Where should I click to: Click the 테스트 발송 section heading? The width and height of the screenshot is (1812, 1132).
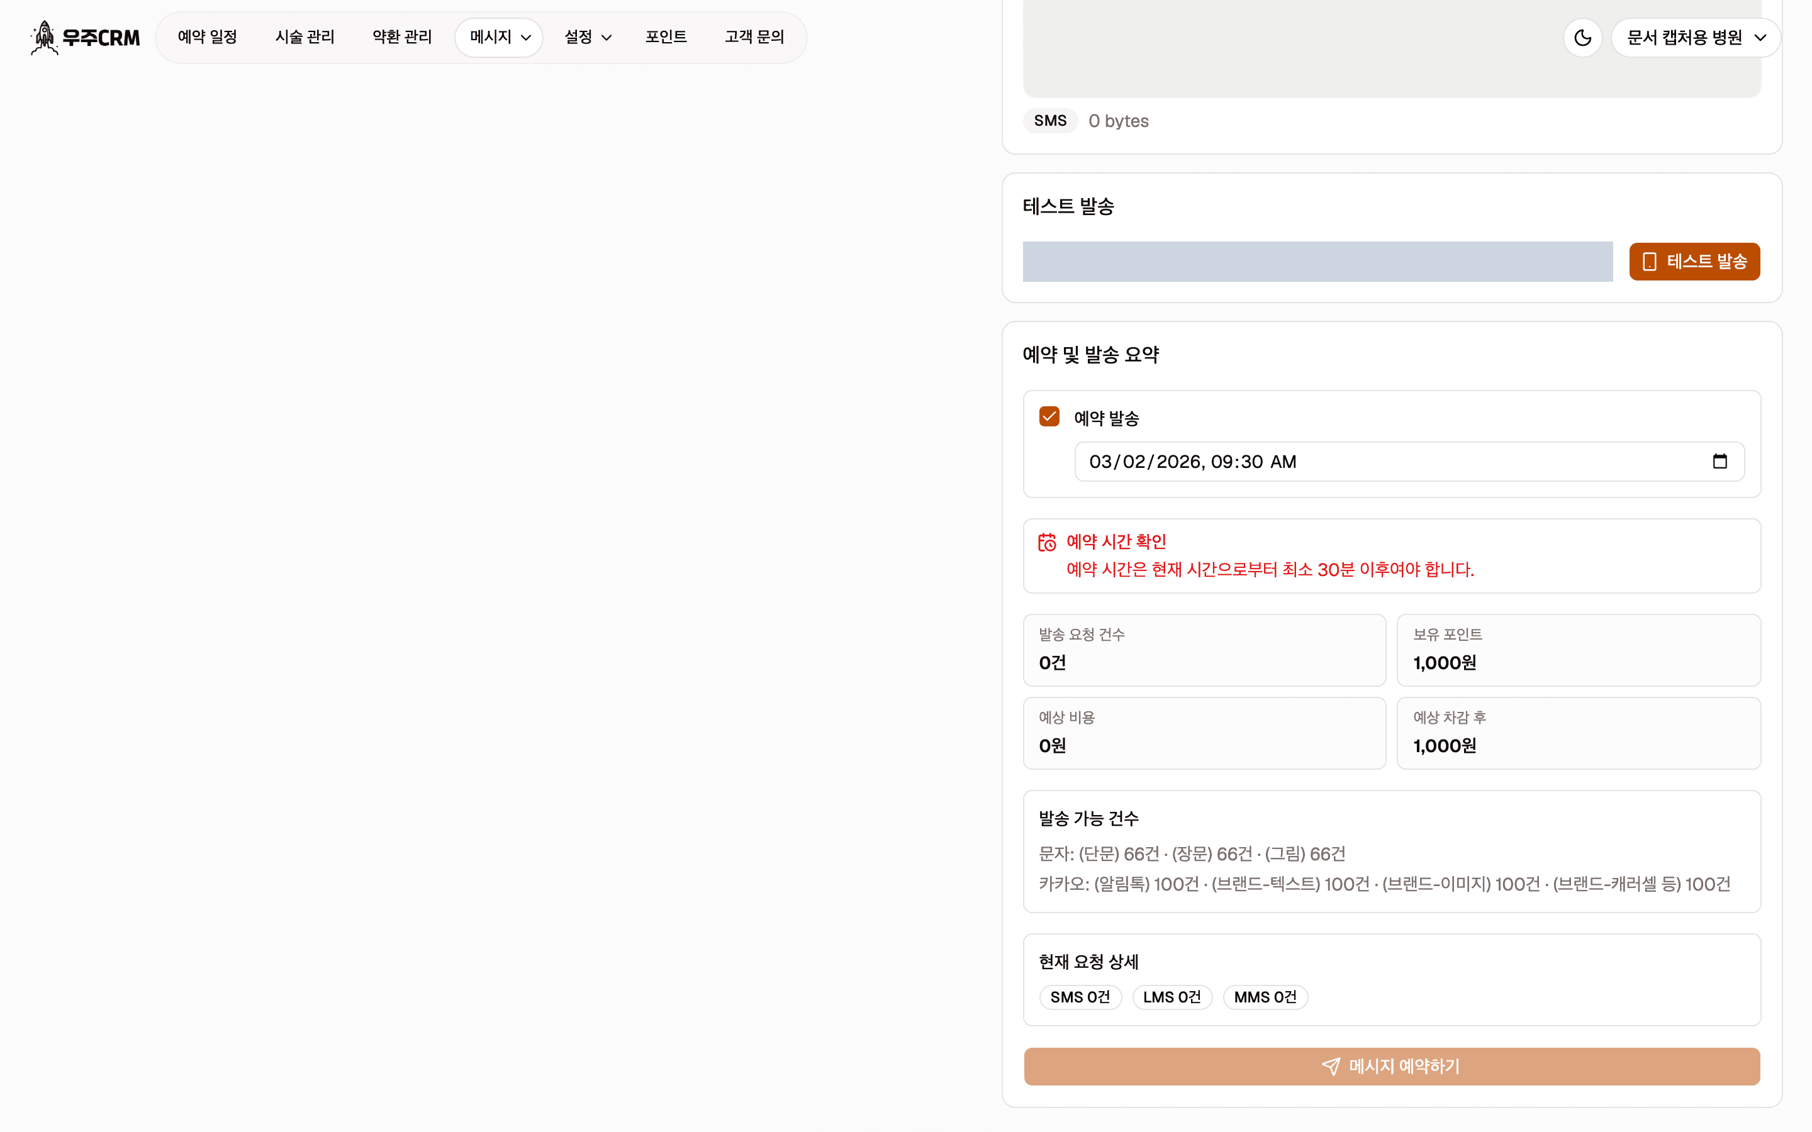click(x=1068, y=207)
